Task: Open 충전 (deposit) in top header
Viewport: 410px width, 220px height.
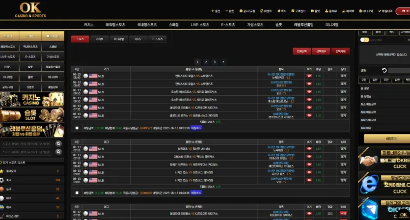Action: [x=216, y=11]
